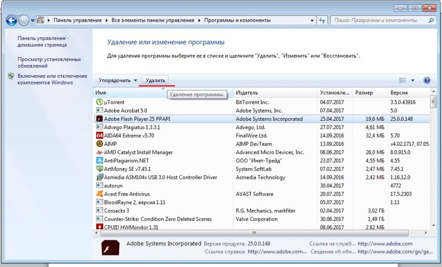The height and width of the screenshot is (267, 442).
Task: Open the view options dropdown arrow
Action: [x=413, y=80]
